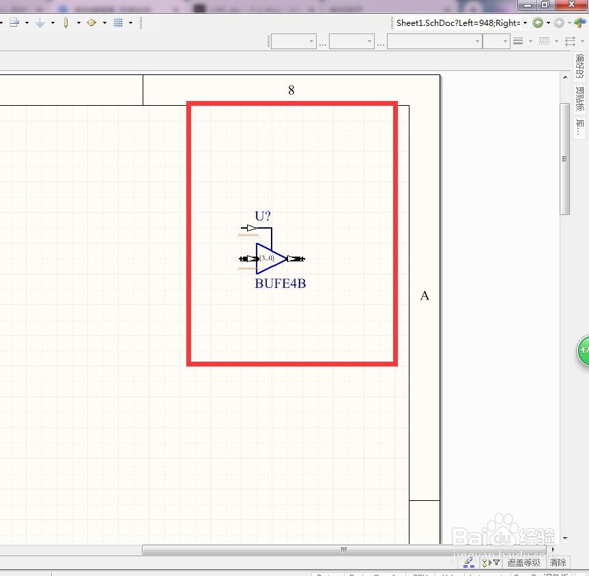Viewport: 589px width, 576px height.
Task: Click the arrow style icon
Action: [570, 42]
